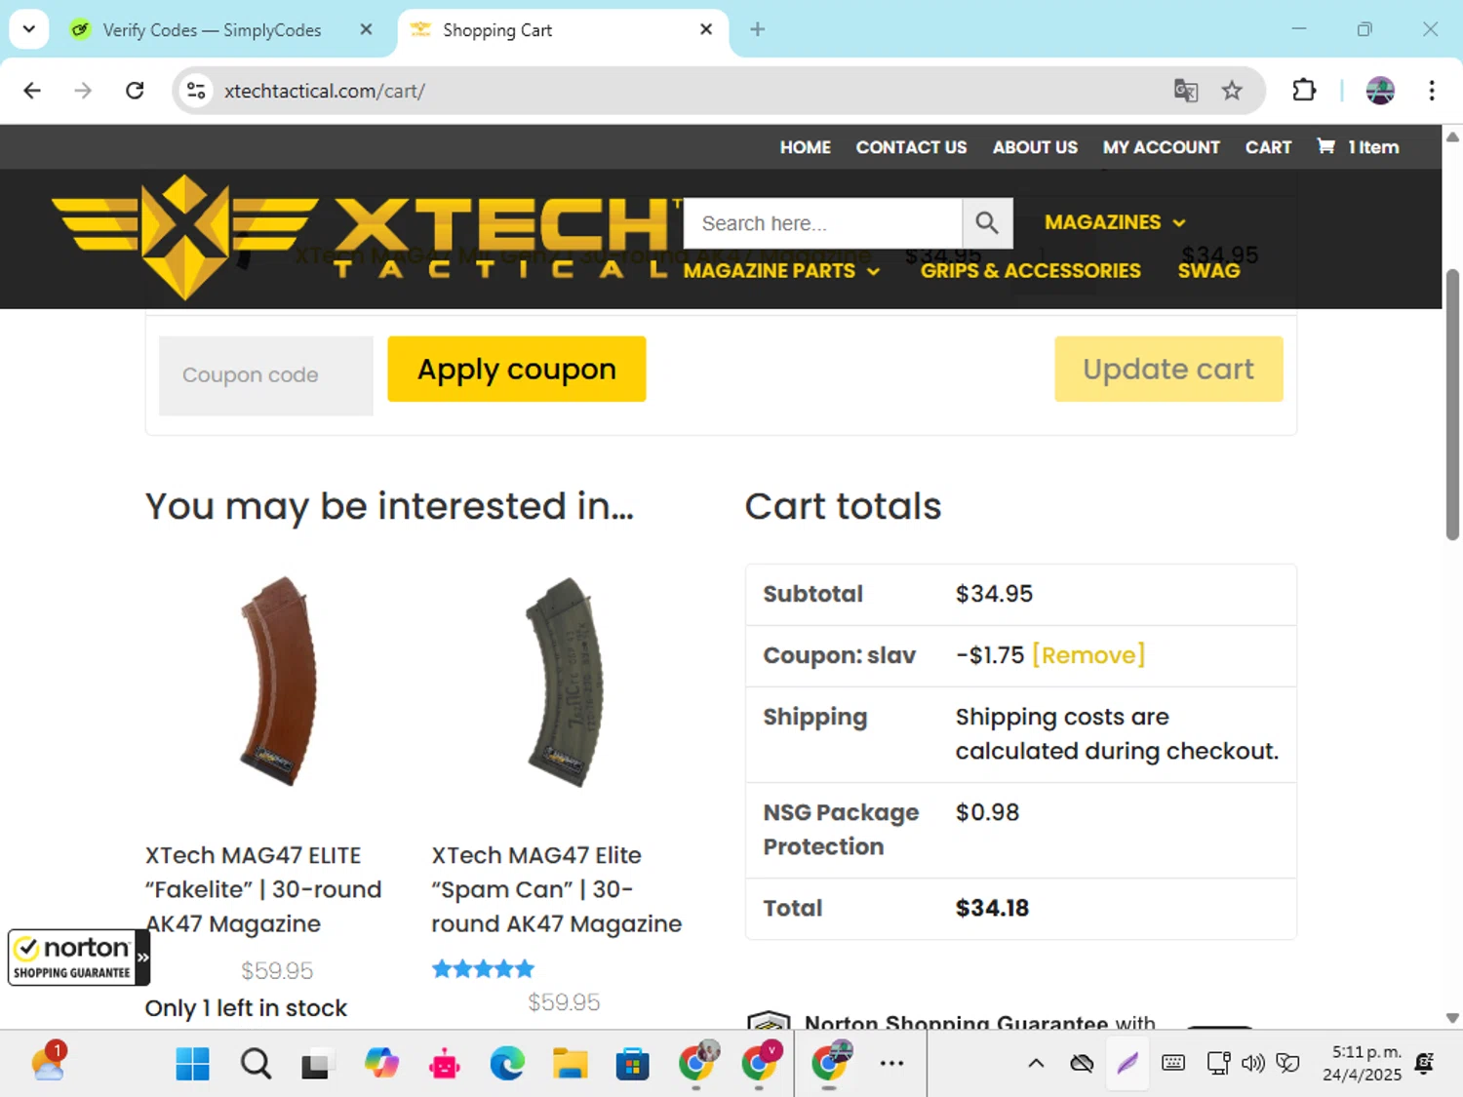Bookmark this page with the star icon
Image resolution: width=1463 pixels, height=1097 pixels.
1232,91
